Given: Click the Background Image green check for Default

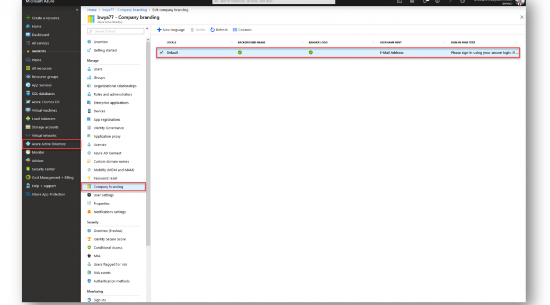Looking at the screenshot, I should coord(240,52).
